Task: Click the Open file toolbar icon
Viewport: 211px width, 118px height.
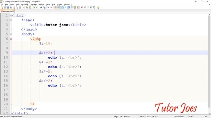Action: [5, 8]
